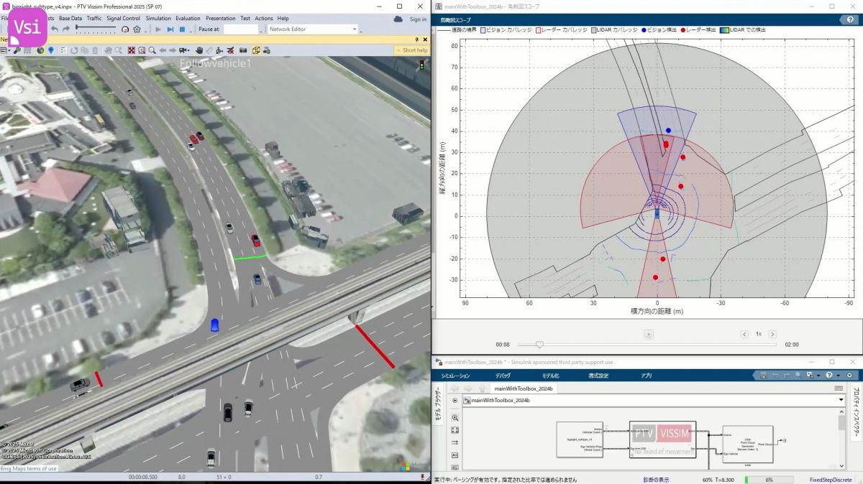Open the Network Editor dropdown in Vissim
This screenshot has height=484, width=863.
[354, 29]
